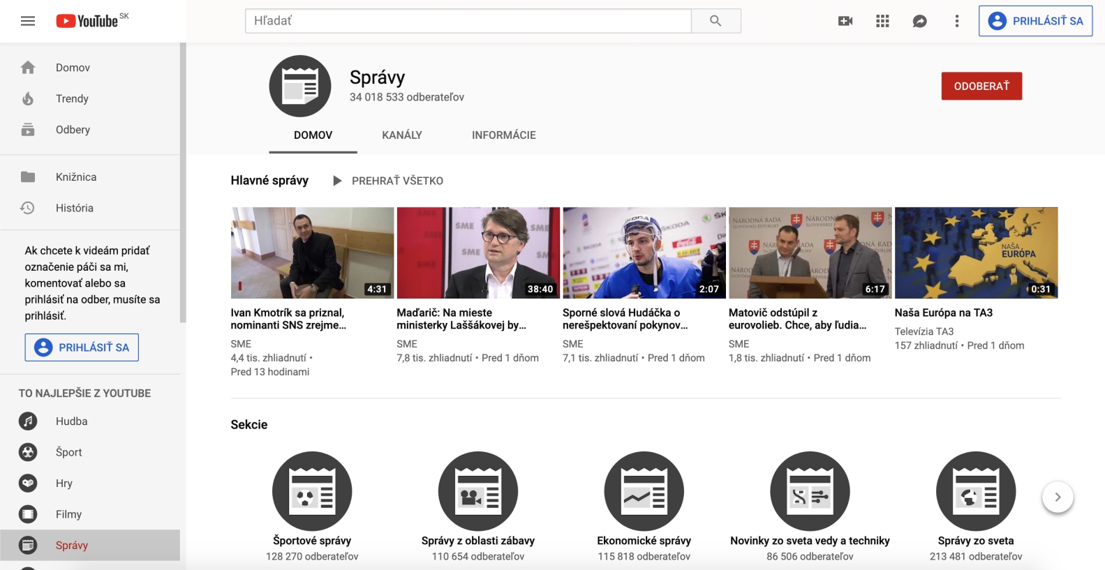Click the Hry gaming icon
Viewport: 1105px width, 570px height.
28,483
